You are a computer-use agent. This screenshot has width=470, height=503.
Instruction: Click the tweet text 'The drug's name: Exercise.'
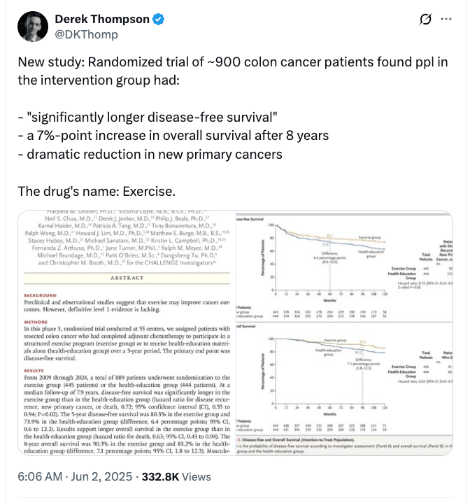pos(97,192)
